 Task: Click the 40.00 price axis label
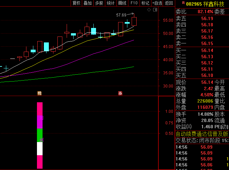(x=168, y=60)
